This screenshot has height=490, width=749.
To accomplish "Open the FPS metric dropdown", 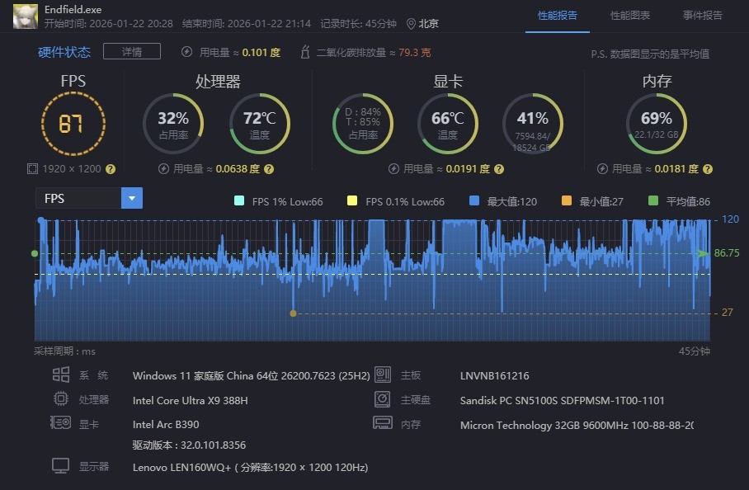I will click(131, 198).
